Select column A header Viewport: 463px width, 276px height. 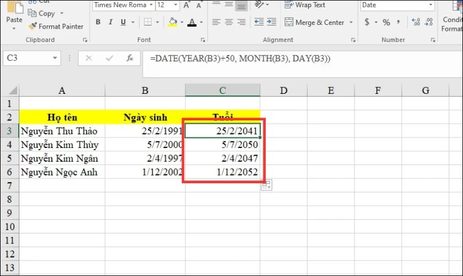tap(62, 90)
